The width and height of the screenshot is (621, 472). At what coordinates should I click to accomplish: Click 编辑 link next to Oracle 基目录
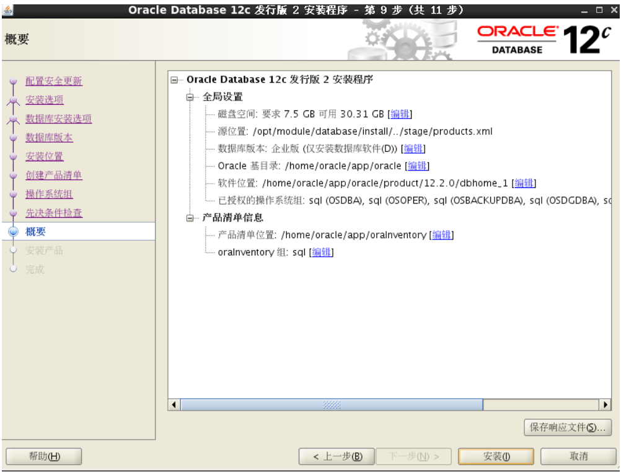point(418,166)
